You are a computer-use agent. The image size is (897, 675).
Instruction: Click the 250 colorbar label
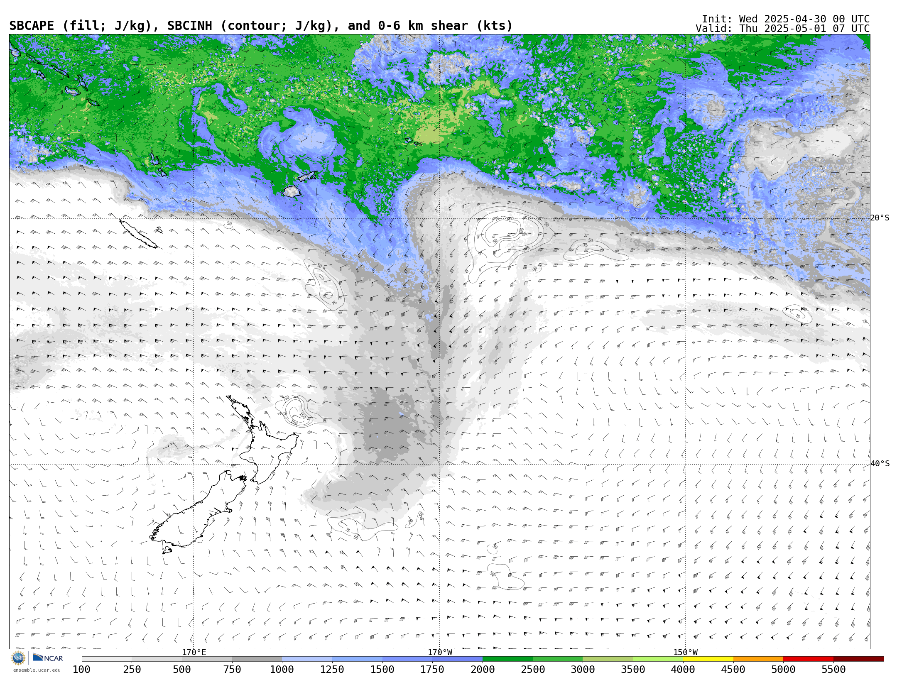132,670
